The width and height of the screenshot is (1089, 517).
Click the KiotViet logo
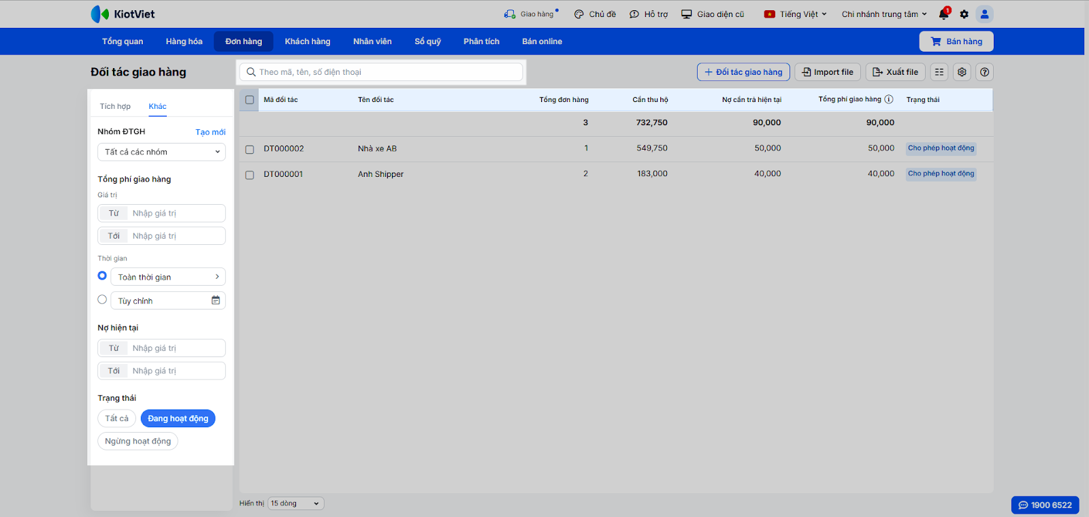123,14
